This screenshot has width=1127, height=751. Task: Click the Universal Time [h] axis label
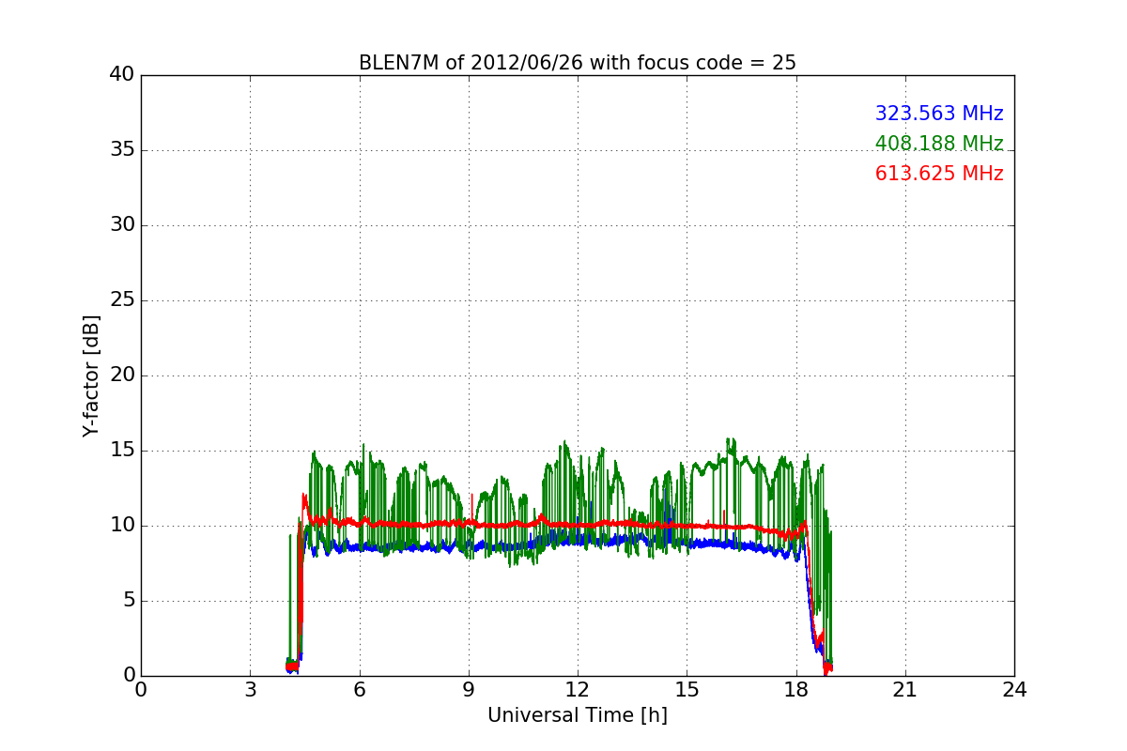coord(577,715)
